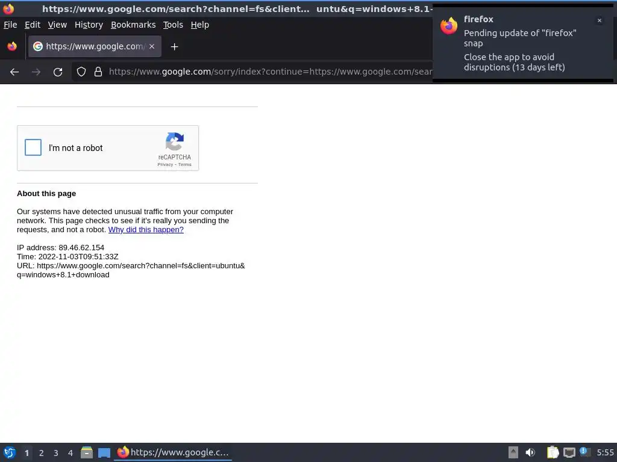The image size is (617, 462).
Task: Click the reCAPTCHA logo icon
Action: [x=175, y=141]
